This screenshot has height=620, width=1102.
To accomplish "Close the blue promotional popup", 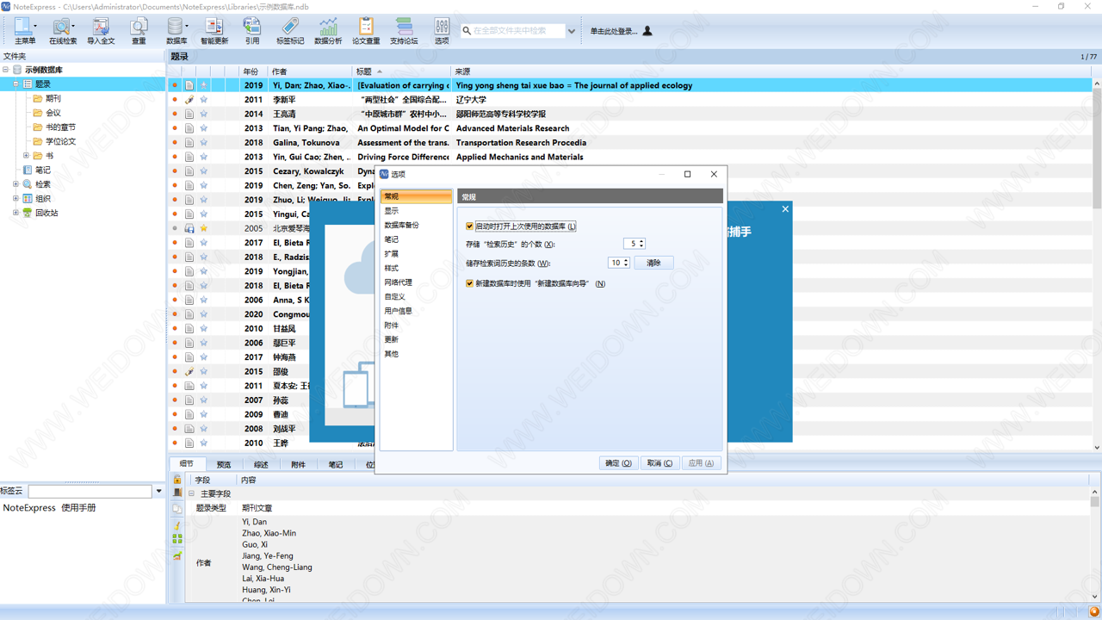I will pyautogui.click(x=785, y=209).
